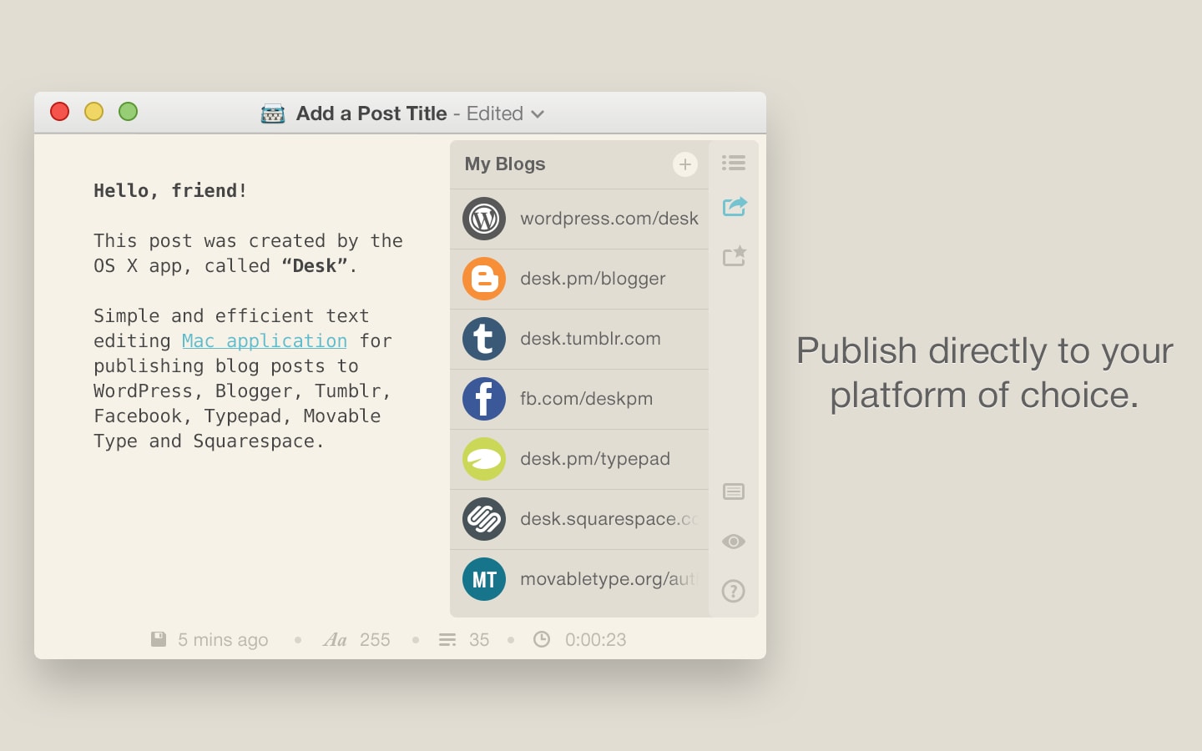1202x751 pixels.
Task: Click the clock timer icon in status bar
Action: click(x=542, y=639)
